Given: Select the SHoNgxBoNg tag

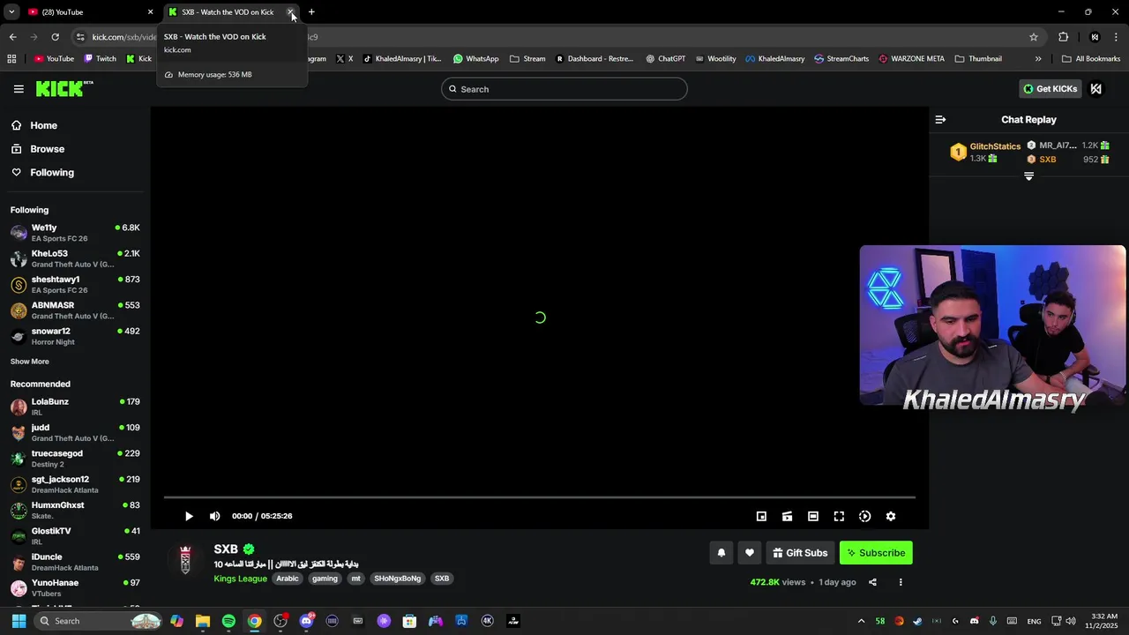Looking at the screenshot, I should tap(397, 579).
